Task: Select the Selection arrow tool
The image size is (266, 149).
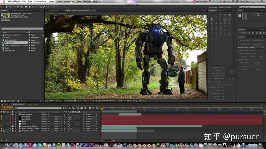Action: pyautogui.click(x=3, y=7)
